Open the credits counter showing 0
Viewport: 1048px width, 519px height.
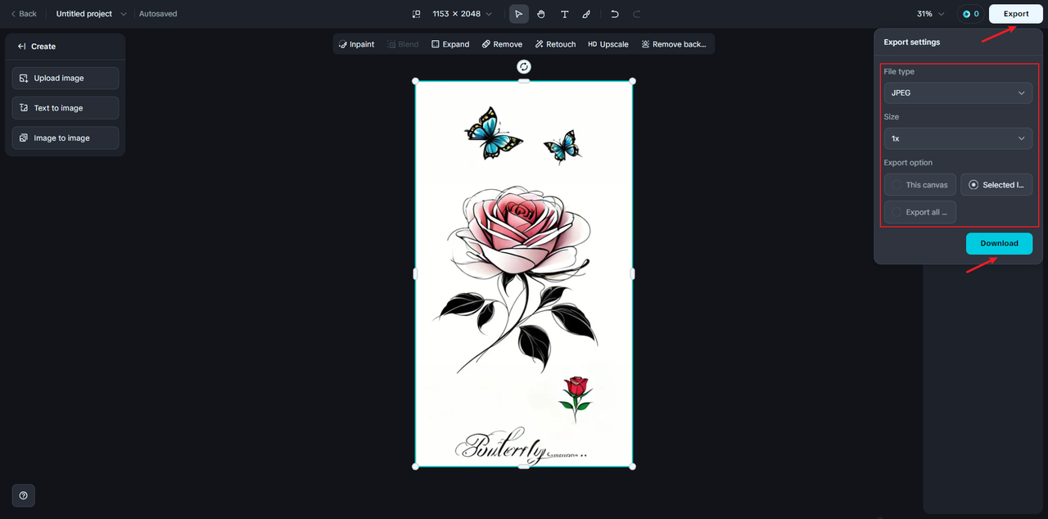[970, 14]
